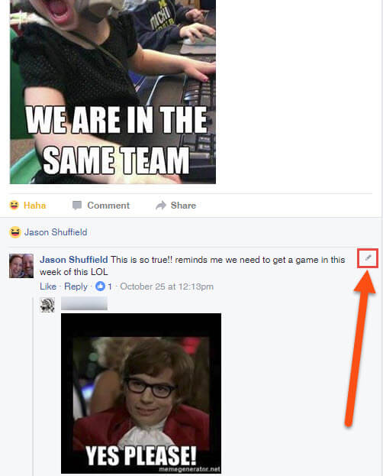Click the blue thumbs-up like count icon
Image resolution: width=383 pixels, height=476 pixels.
pyautogui.click(x=100, y=286)
